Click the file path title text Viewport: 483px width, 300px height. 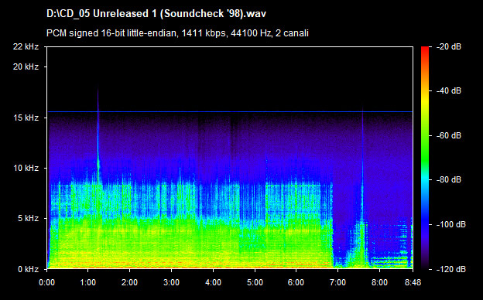coord(156,14)
